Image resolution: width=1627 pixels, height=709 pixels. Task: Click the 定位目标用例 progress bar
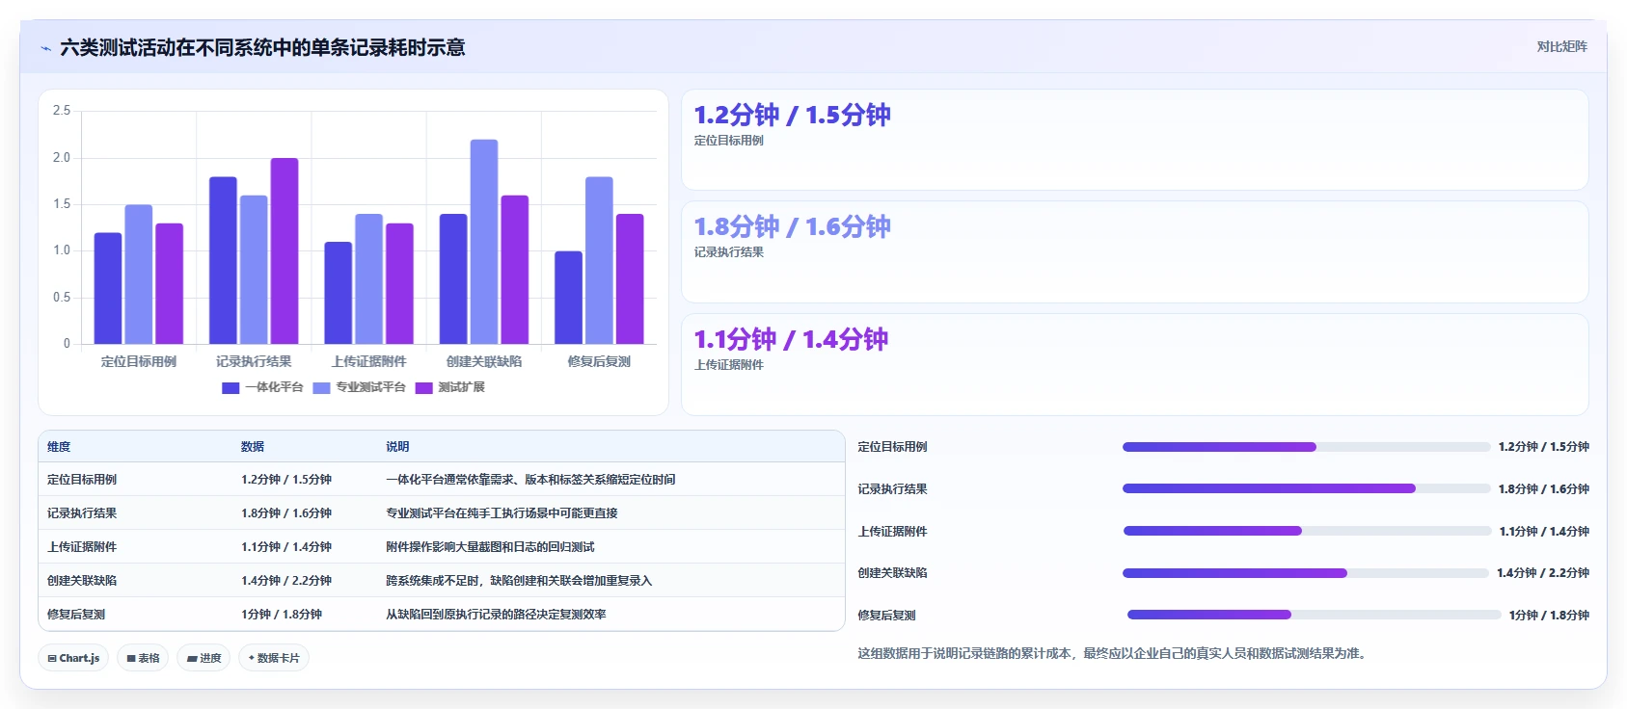[1306, 447]
